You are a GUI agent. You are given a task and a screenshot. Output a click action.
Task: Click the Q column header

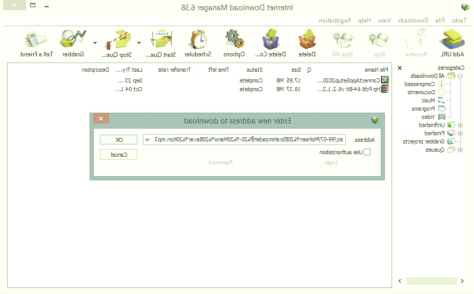(309, 70)
